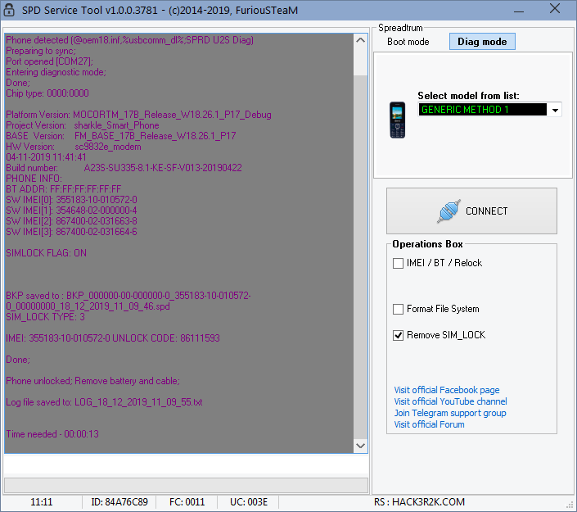Image resolution: width=577 pixels, height=512 pixels.
Task: Click the 'SW IMEI[1]: 354648-02-000000-4' line
Action: pos(71,211)
